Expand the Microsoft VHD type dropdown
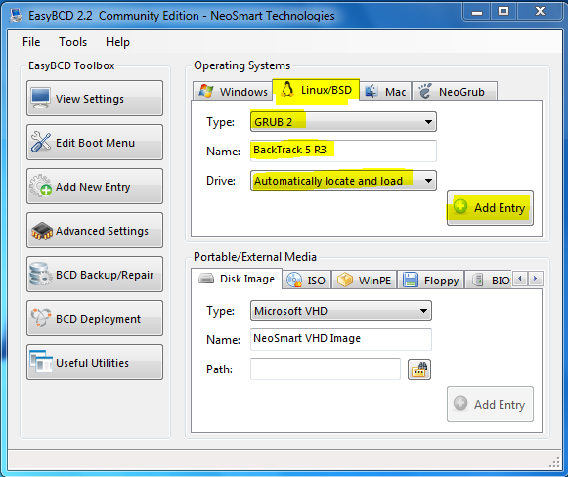 (x=341, y=311)
